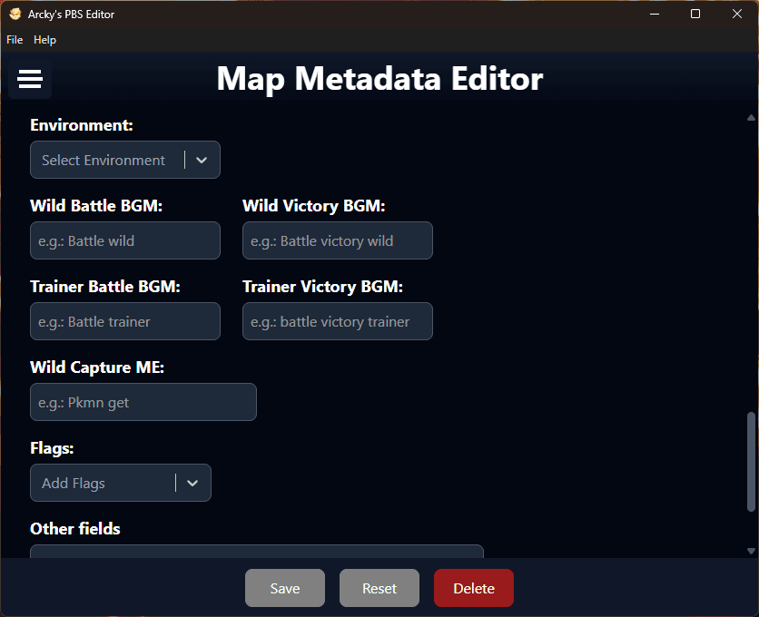Expand the Add Flags dropdown arrow

[192, 484]
